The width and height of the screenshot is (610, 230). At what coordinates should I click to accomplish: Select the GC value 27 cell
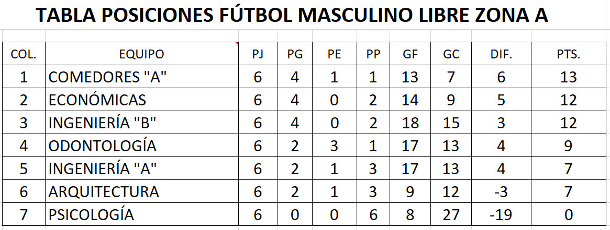(x=451, y=214)
